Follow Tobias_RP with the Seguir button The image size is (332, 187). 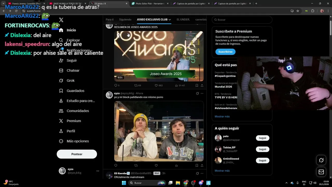click(x=262, y=149)
